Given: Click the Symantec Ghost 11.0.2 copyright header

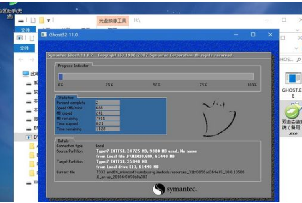Looking at the screenshot, I should [x=140, y=56].
